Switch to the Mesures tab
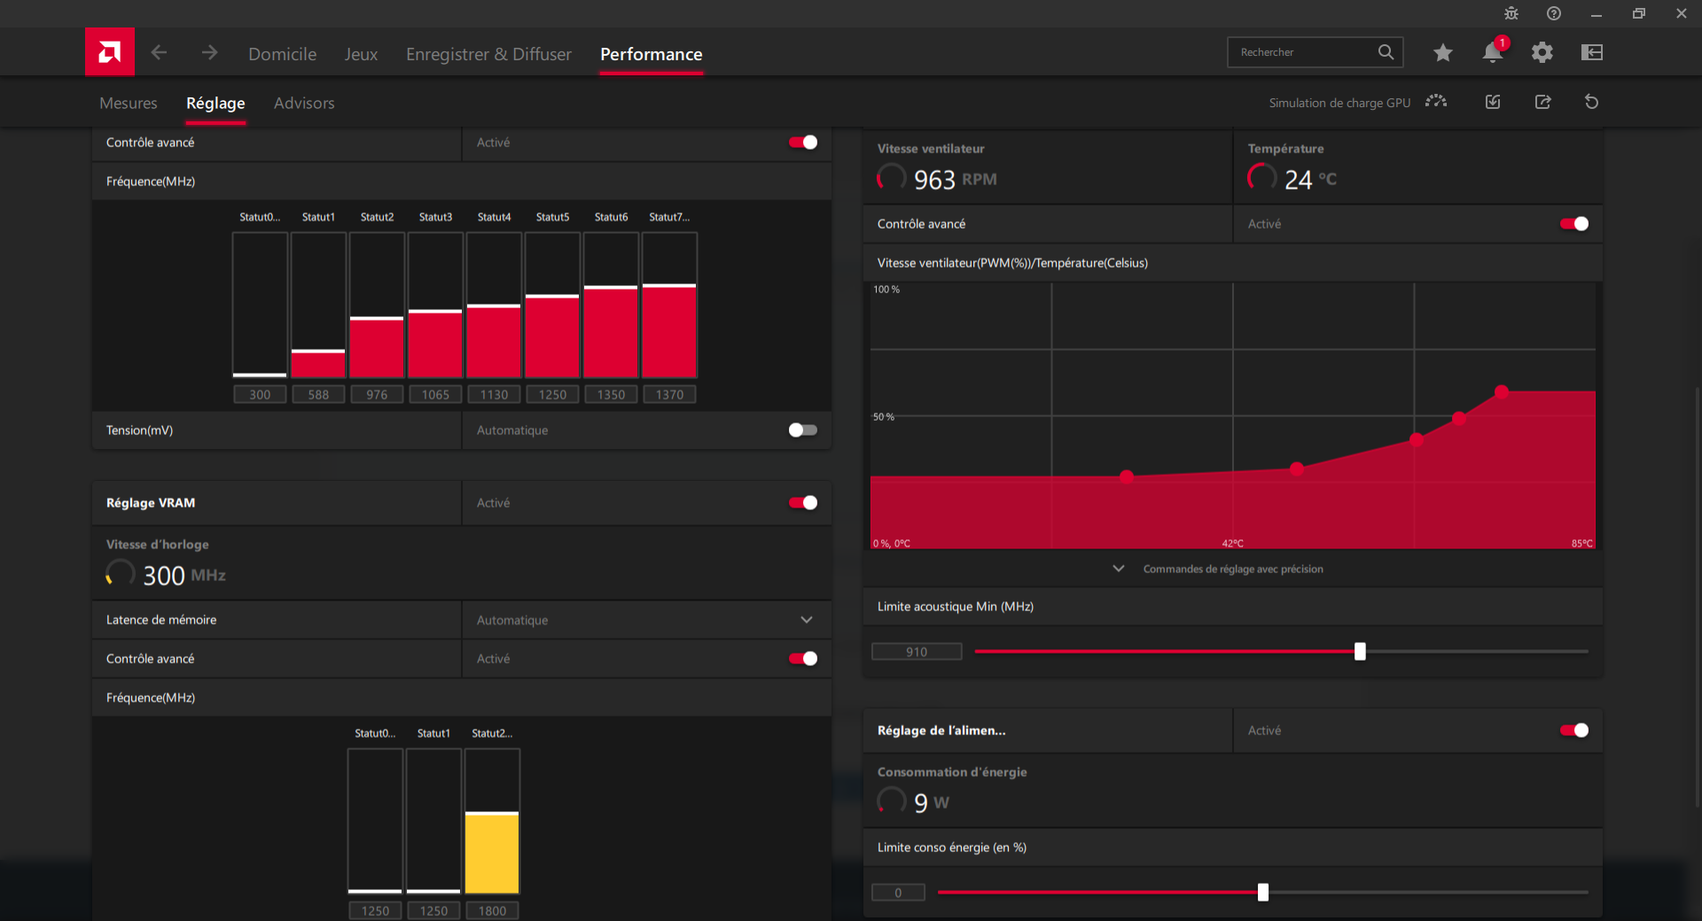 [129, 104]
